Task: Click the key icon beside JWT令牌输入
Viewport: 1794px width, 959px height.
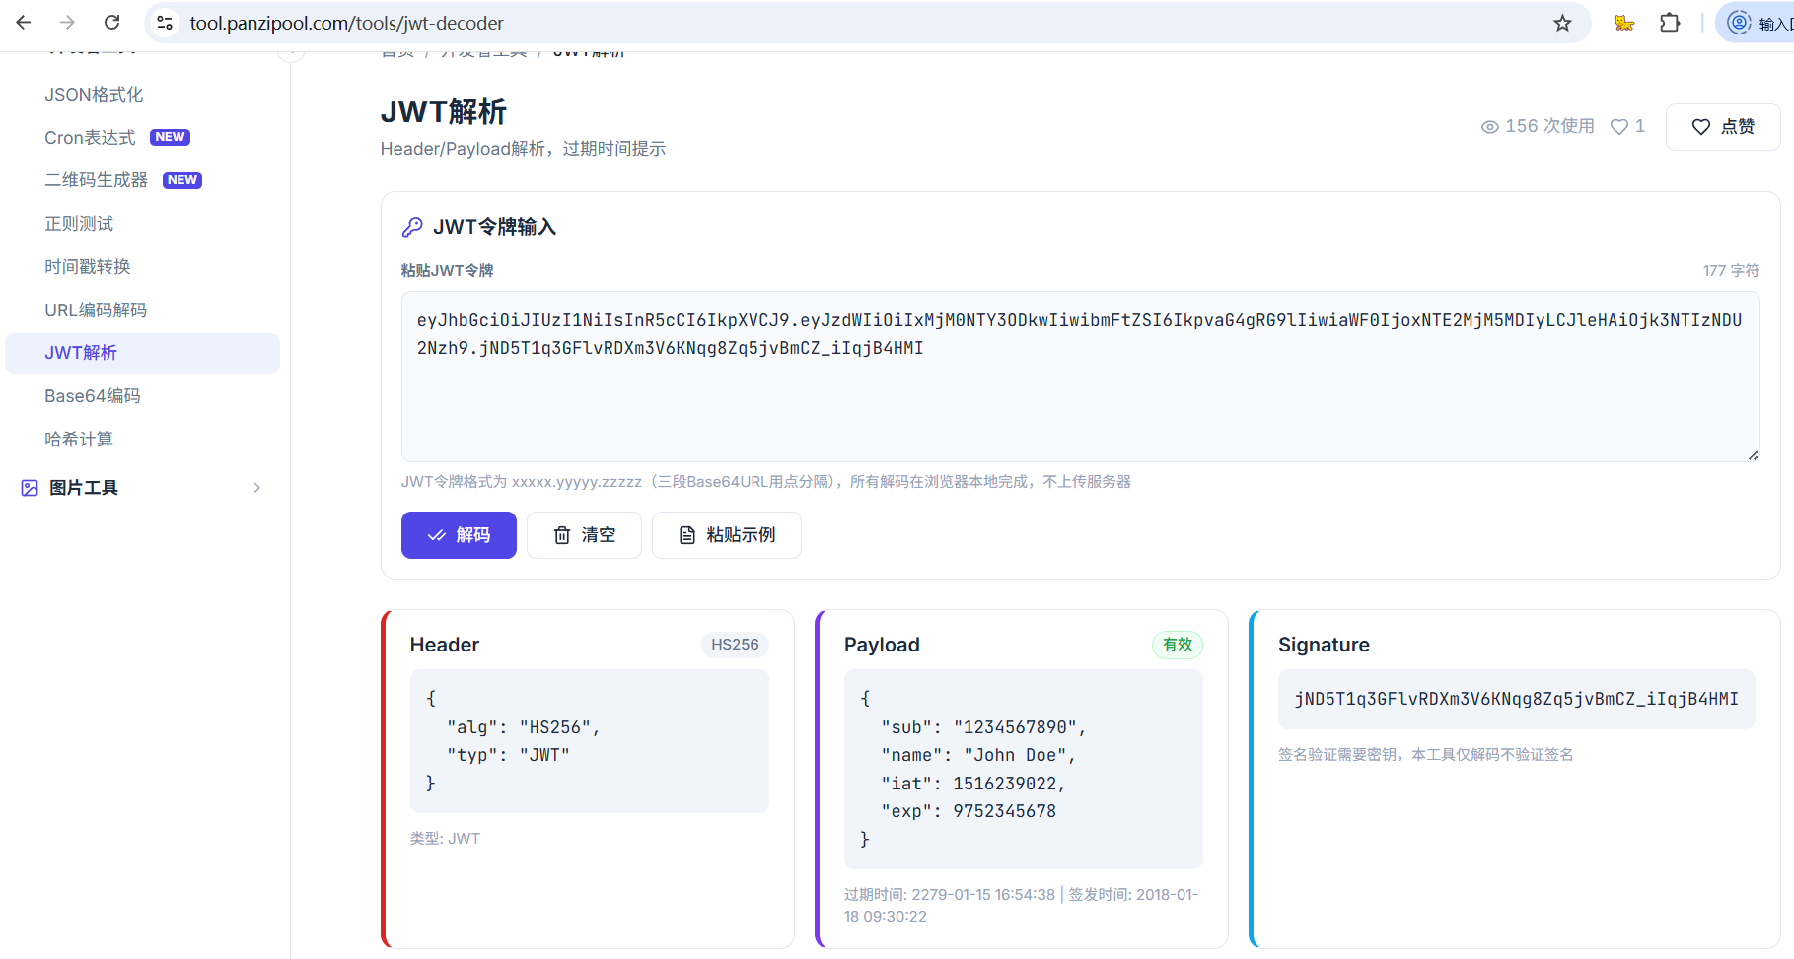Action: (x=412, y=228)
